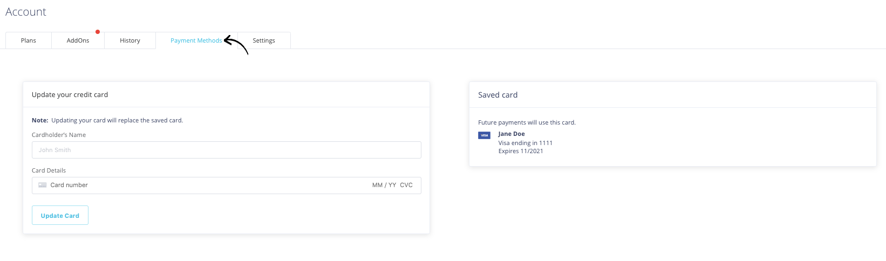Open the Plans tab

click(x=29, y=40)
